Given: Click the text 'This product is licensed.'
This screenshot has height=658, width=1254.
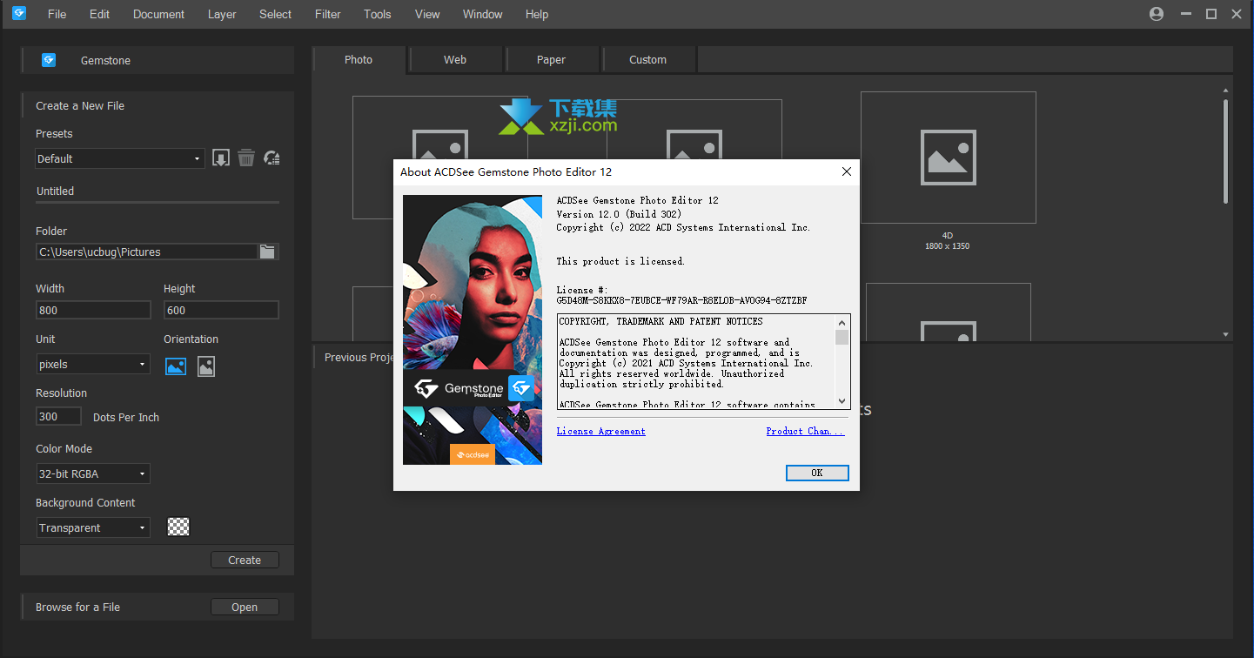Looking at the screenshot, I should pyautogui.click(x=620, y=261).
